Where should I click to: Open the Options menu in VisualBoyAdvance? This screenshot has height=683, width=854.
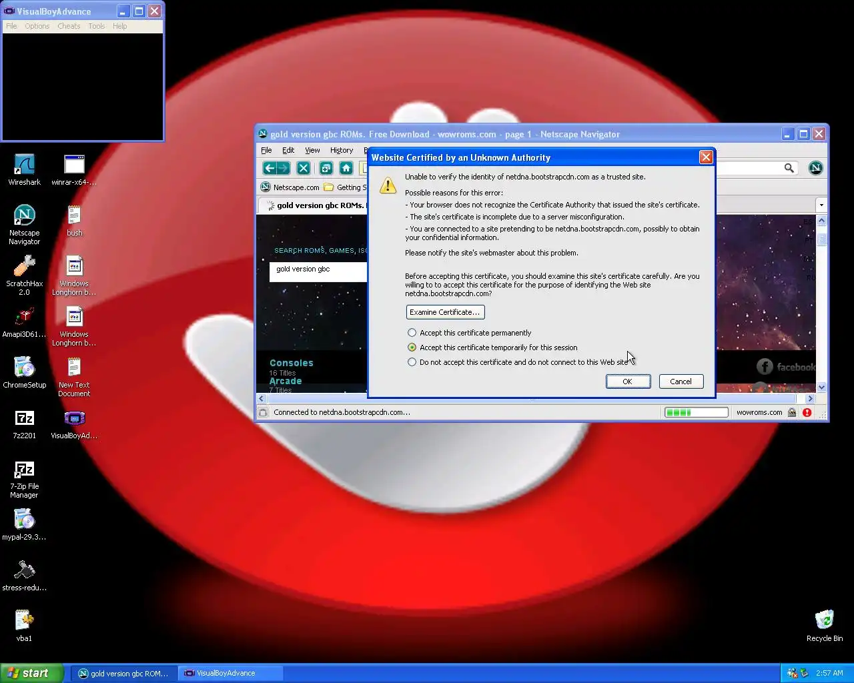tap(37, 26)
